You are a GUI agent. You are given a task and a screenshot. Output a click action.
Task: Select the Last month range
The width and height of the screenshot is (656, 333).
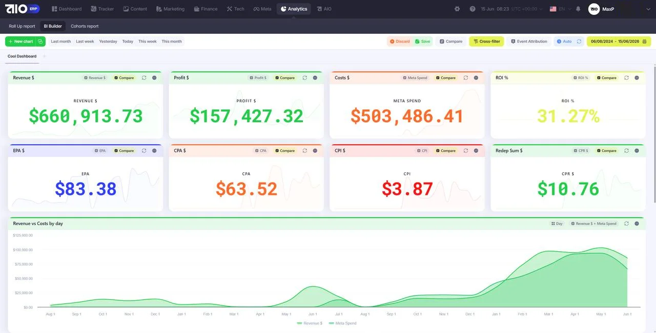coord(61,41)
